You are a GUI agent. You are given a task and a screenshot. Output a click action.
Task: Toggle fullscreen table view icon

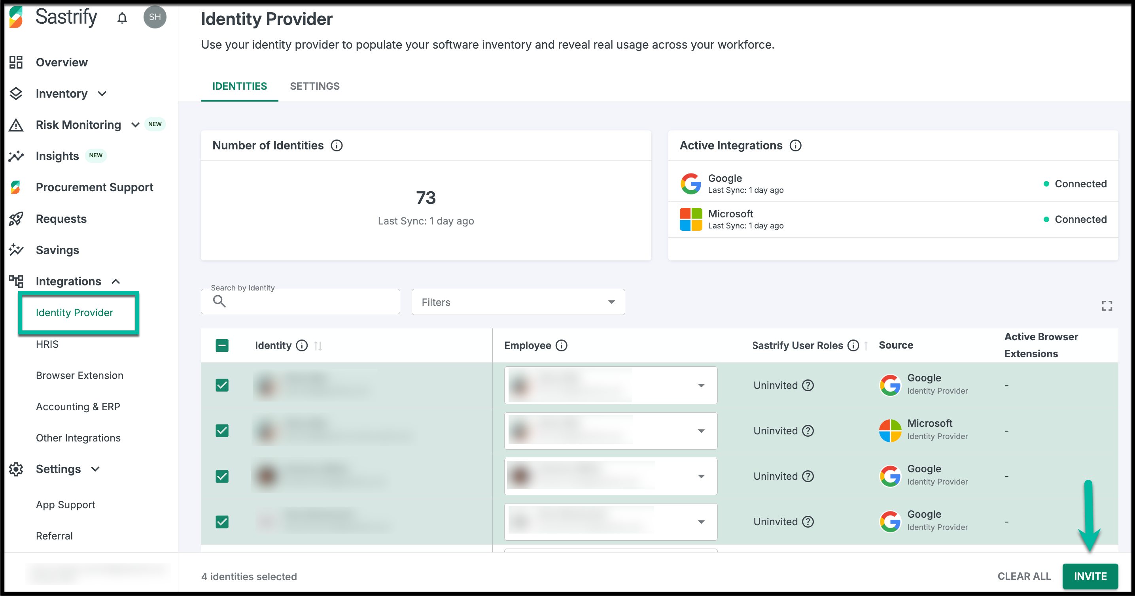(x=1107, y=306)
